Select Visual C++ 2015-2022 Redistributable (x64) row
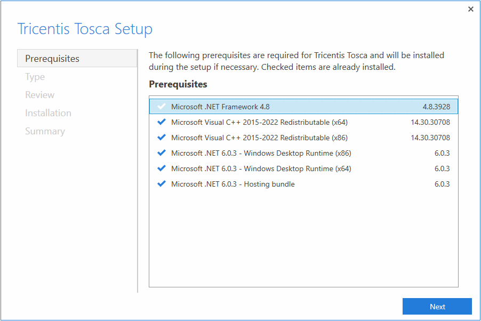Image resolution: width=481 pixels, height=321 pixels. click(259, 122)
